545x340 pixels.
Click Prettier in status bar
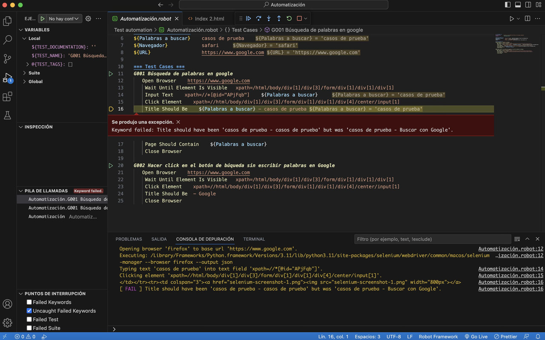tap(505, 337)
